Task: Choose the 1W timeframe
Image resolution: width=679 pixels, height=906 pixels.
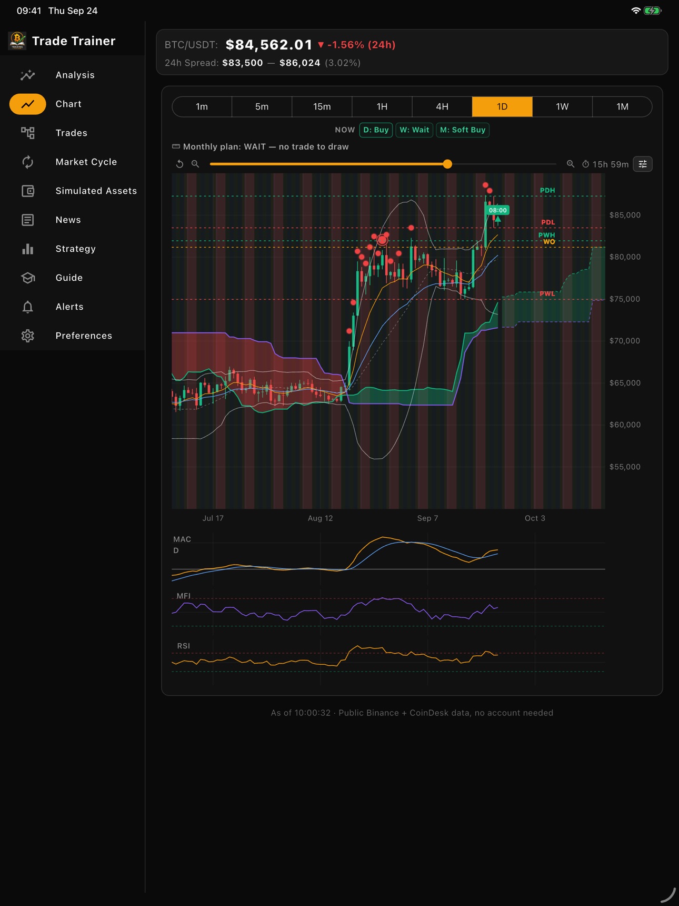Action: tap(562, 107)
